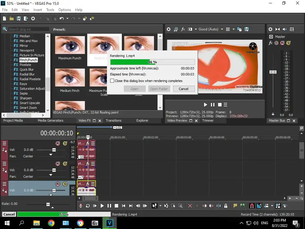Open video output FX in preview toolbar
The width and height of the screenshot is (305, 229).
[183, 29]
